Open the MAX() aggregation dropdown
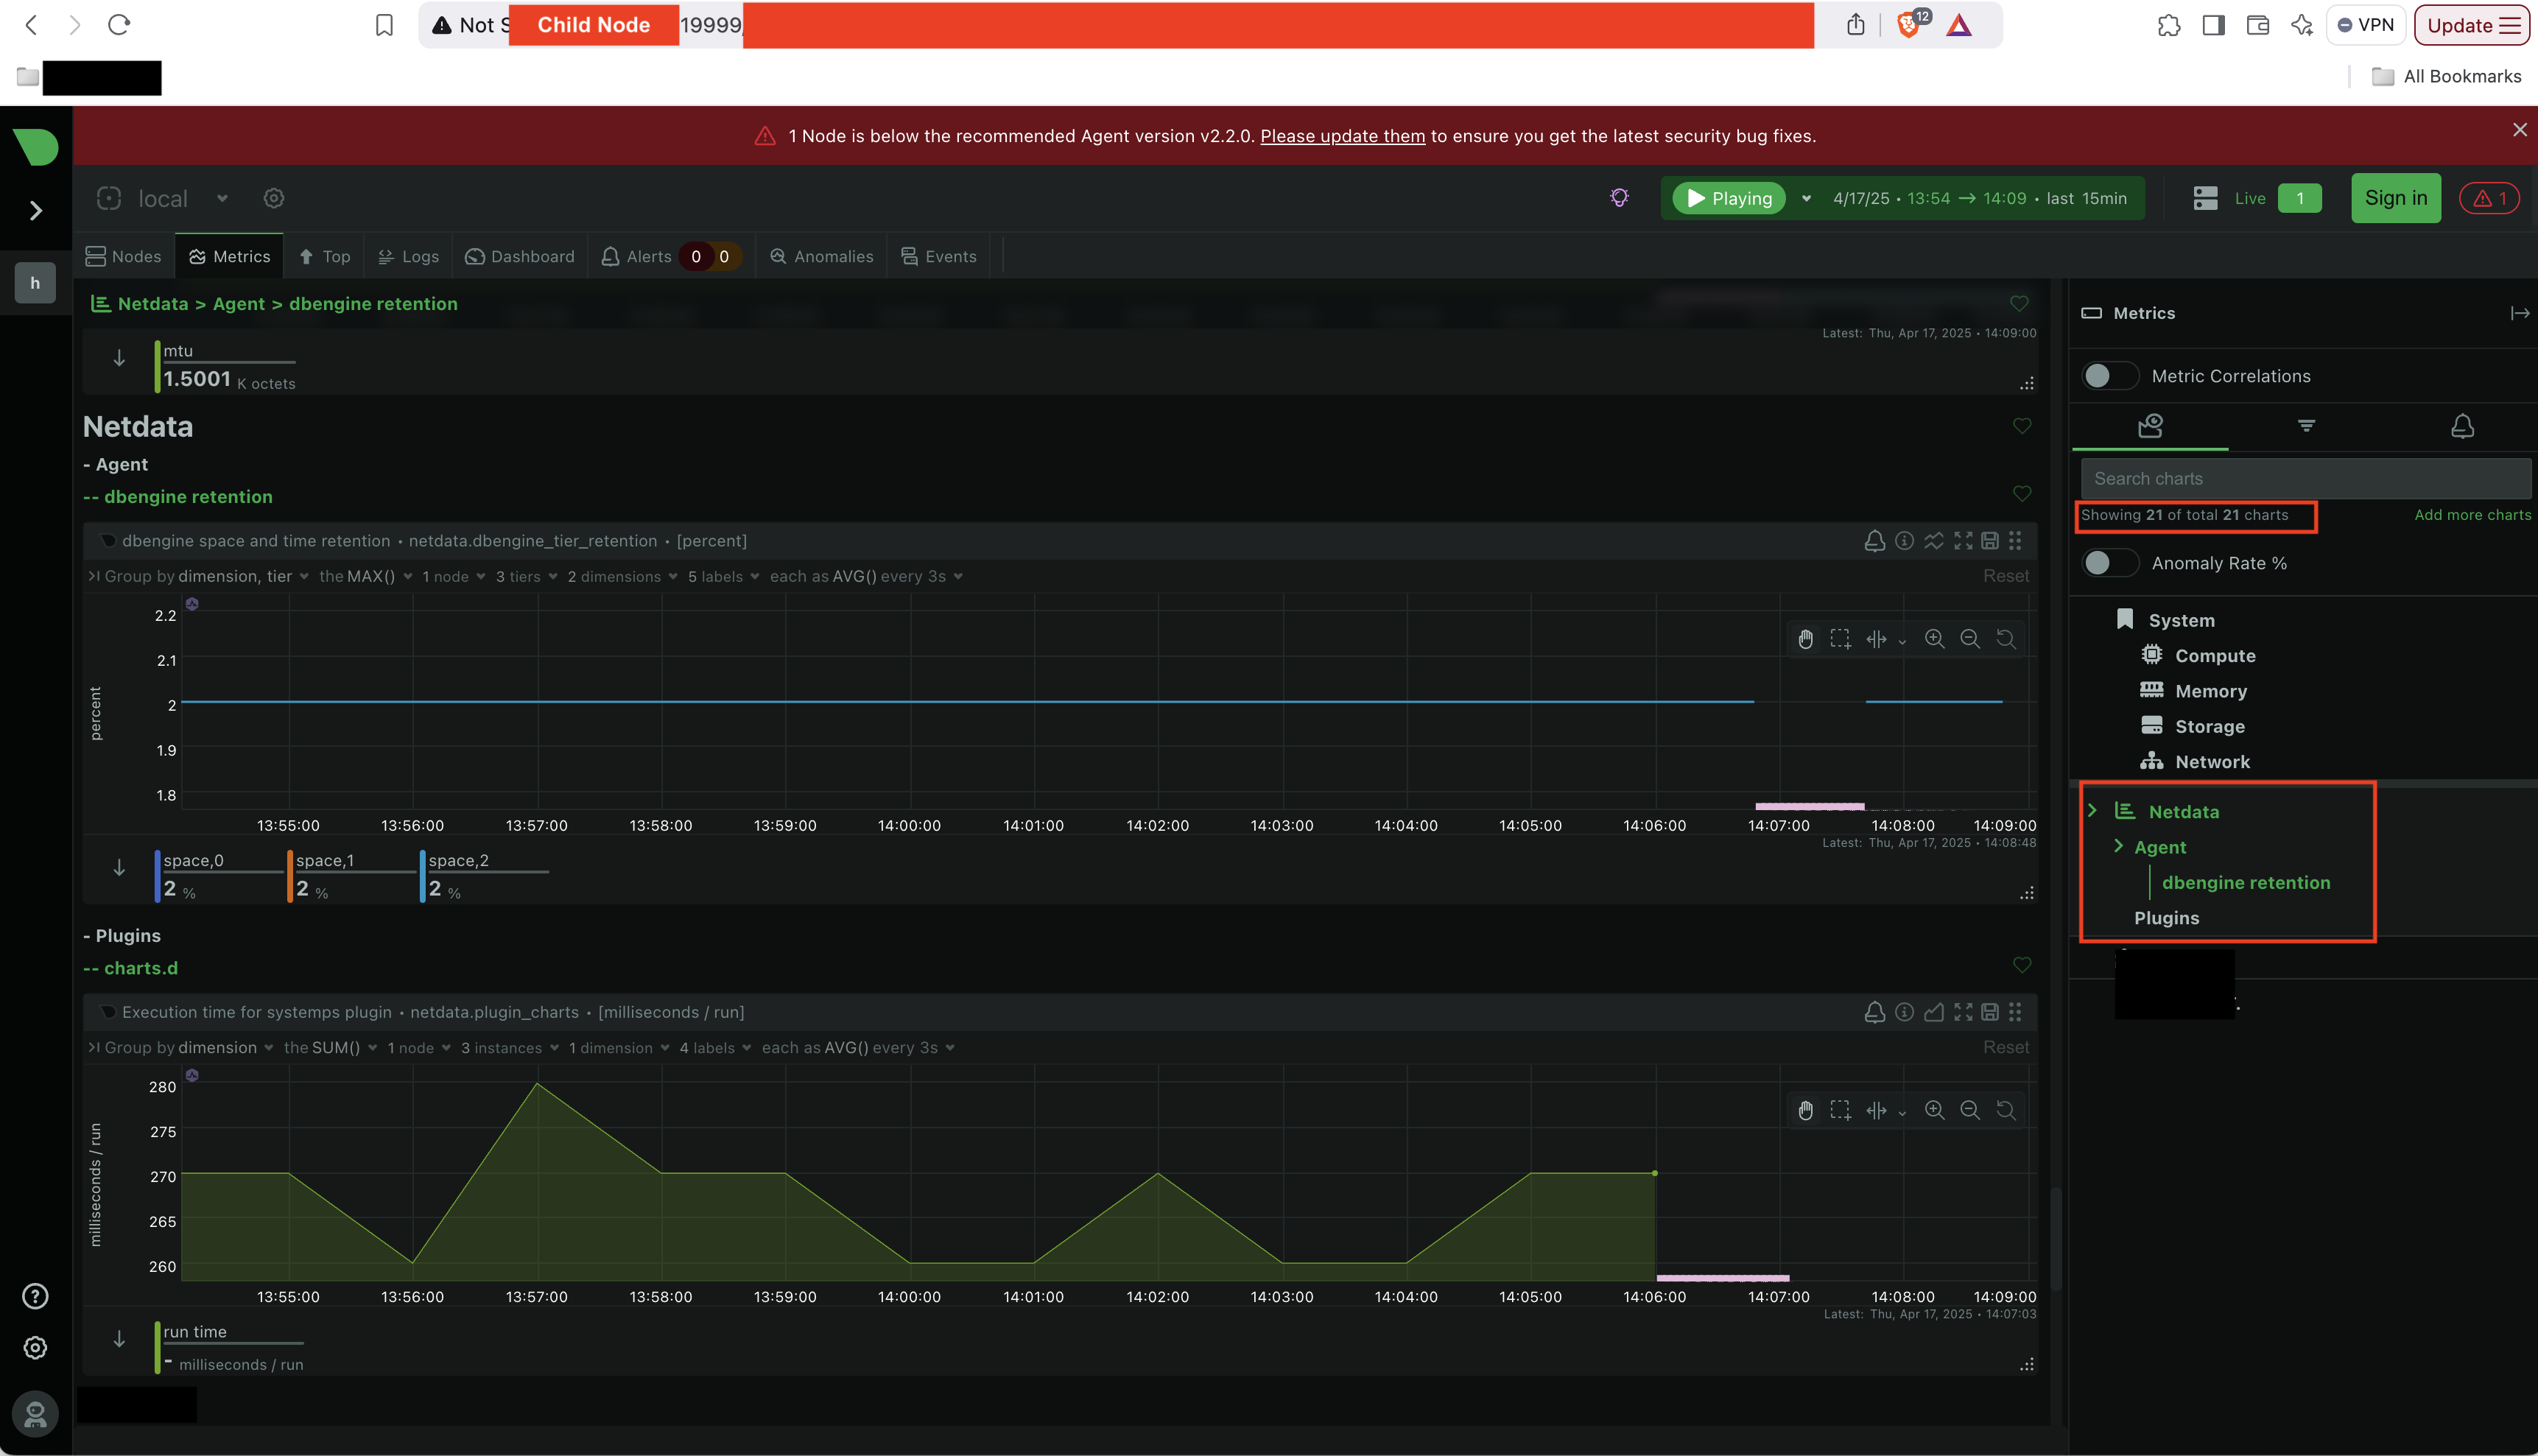The image size is (2538, 1456). coord(366,576)
